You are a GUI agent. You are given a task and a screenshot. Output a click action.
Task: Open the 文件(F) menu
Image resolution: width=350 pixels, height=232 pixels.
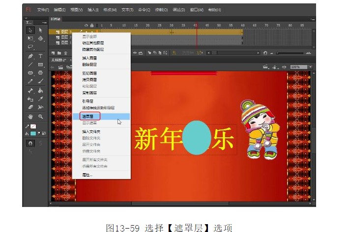pos(43,9)
